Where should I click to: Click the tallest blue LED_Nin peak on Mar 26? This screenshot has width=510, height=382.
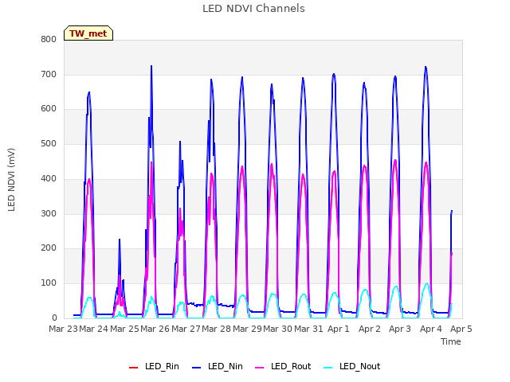click(x=151, y=66)
